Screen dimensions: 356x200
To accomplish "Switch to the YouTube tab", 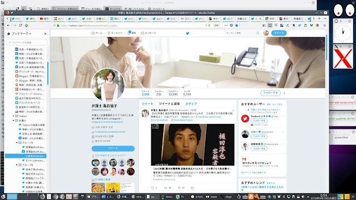I will click(x=44, y=18).
